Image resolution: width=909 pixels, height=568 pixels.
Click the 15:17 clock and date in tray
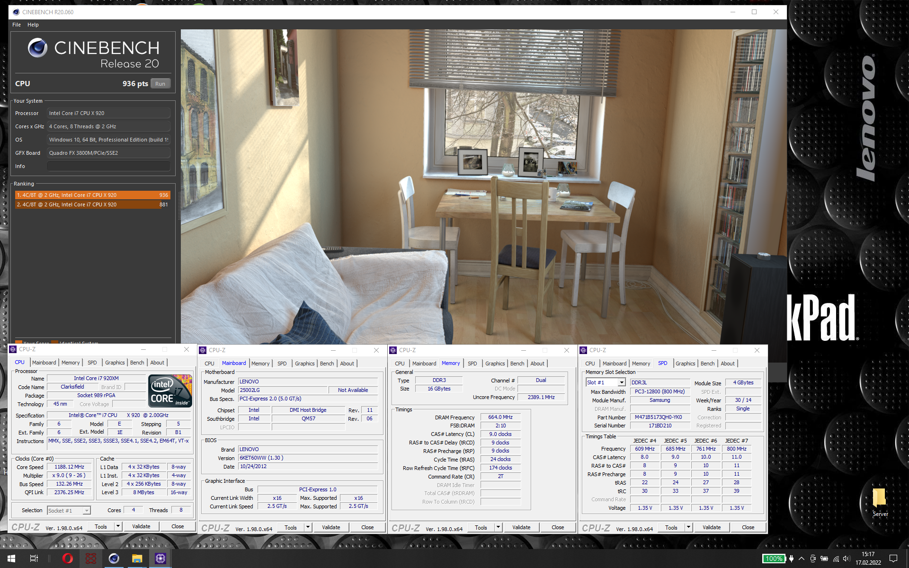(x=868, y=559)
